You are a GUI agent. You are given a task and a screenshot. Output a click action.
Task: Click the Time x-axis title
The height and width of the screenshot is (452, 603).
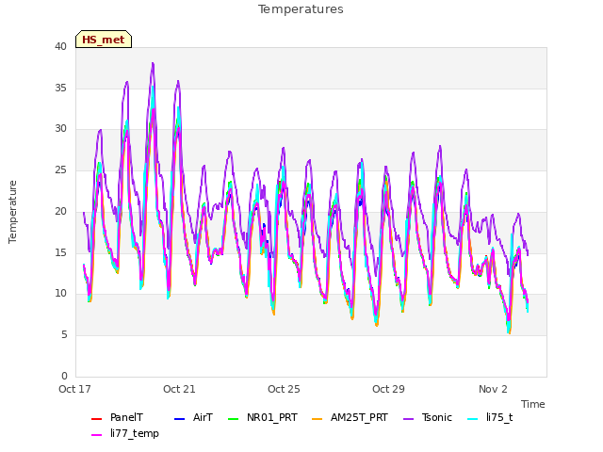coord(533,404)
